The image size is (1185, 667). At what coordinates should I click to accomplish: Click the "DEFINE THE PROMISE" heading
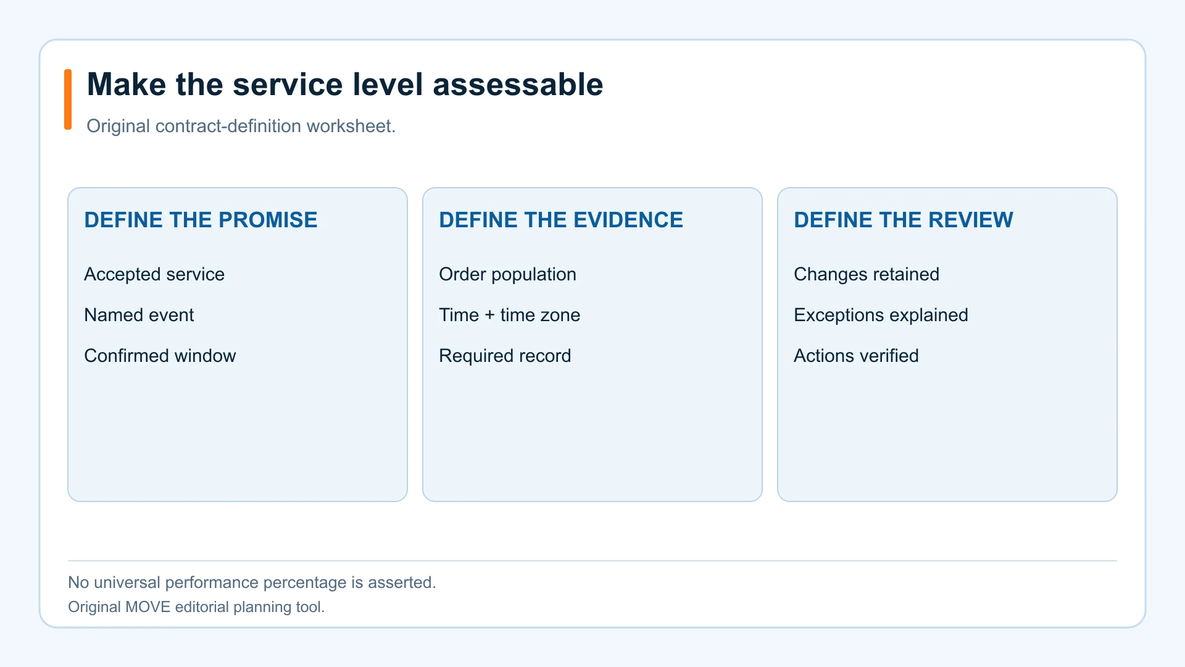pos(201,220)
